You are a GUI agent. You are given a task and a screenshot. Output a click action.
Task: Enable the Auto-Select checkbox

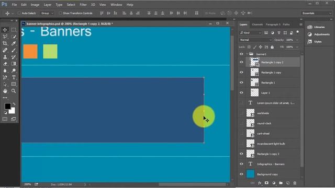(19, 13)
